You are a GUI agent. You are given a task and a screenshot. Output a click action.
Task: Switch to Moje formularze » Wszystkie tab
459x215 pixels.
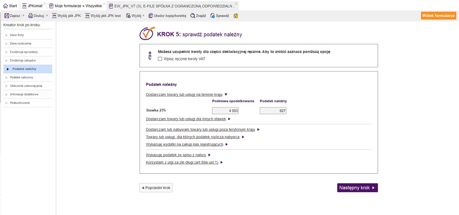click(76, 6)
